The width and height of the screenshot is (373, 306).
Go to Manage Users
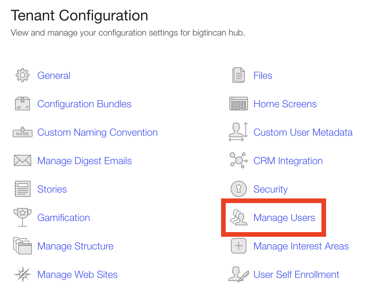click(284, 218)
